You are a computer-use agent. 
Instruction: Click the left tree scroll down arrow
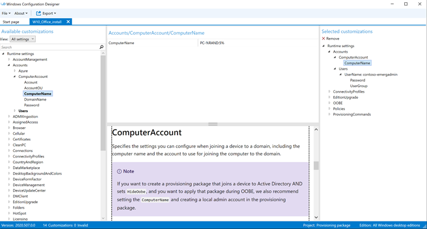pos(103,218)
